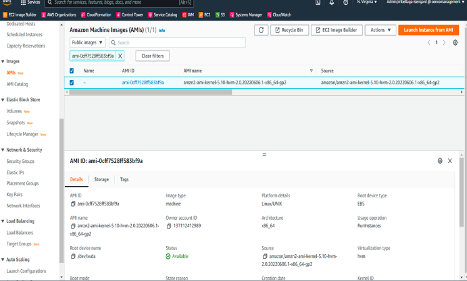The width and height of the screenshot is (467, 281).
Task: Open the N. Virginia region selector
Action: (367, 2)
